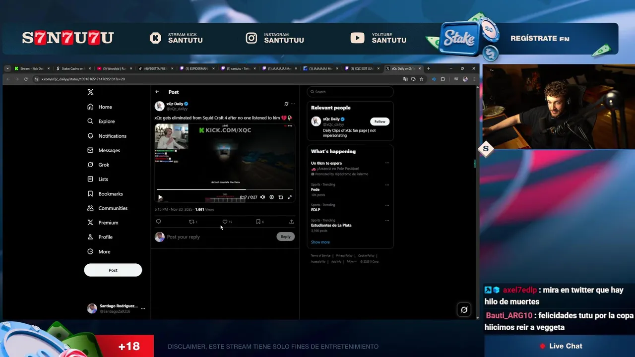
Task: Open Notifications in the X sidebar
Action: [x=107, y=136]
